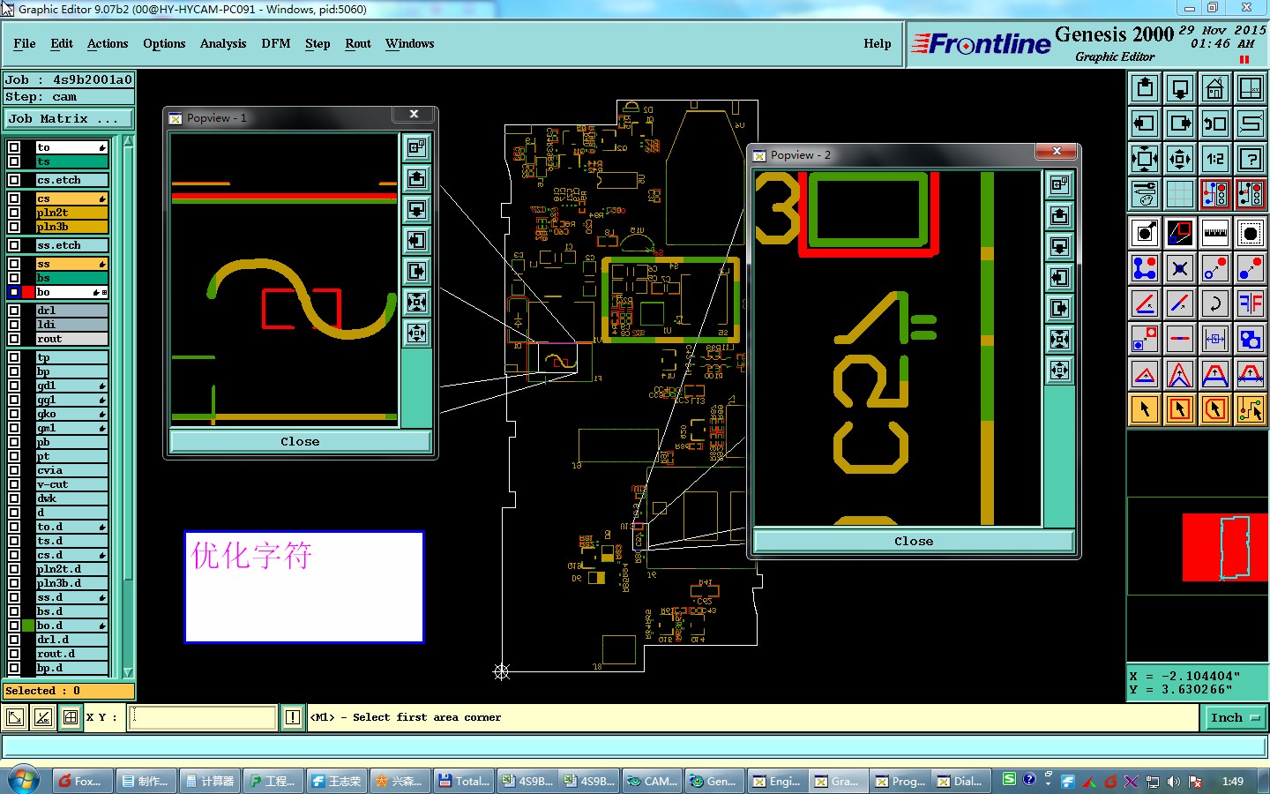Click the plain arrow pointer select icon
Viewport: 1270px width, 794px height.
1145,409
